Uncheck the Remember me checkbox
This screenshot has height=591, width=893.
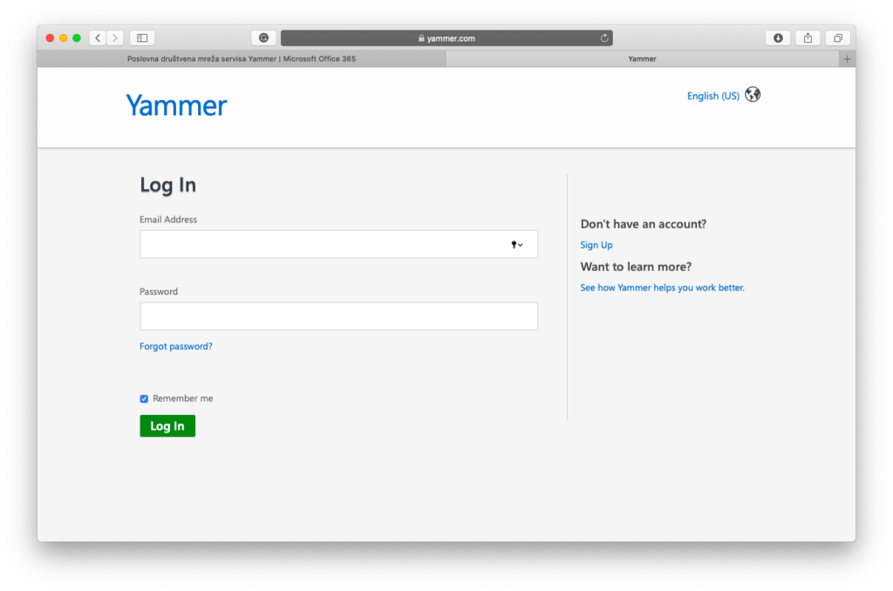coord(145,399)
